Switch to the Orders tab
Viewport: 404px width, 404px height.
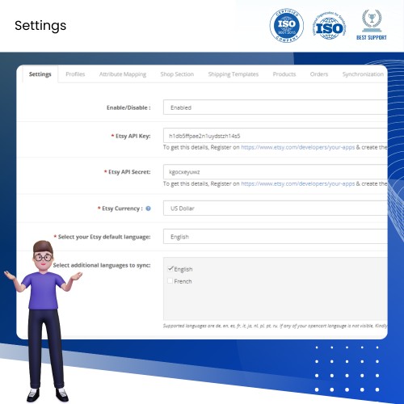tap(319, 74)
